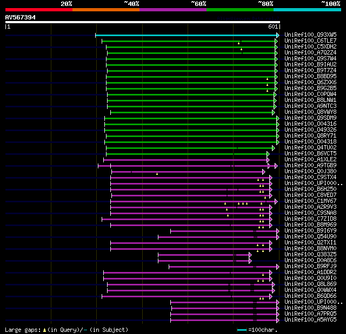Screen dimensions: 346x334
Task: Select UniRef100_O04316 label
Action: click(310, 124)
